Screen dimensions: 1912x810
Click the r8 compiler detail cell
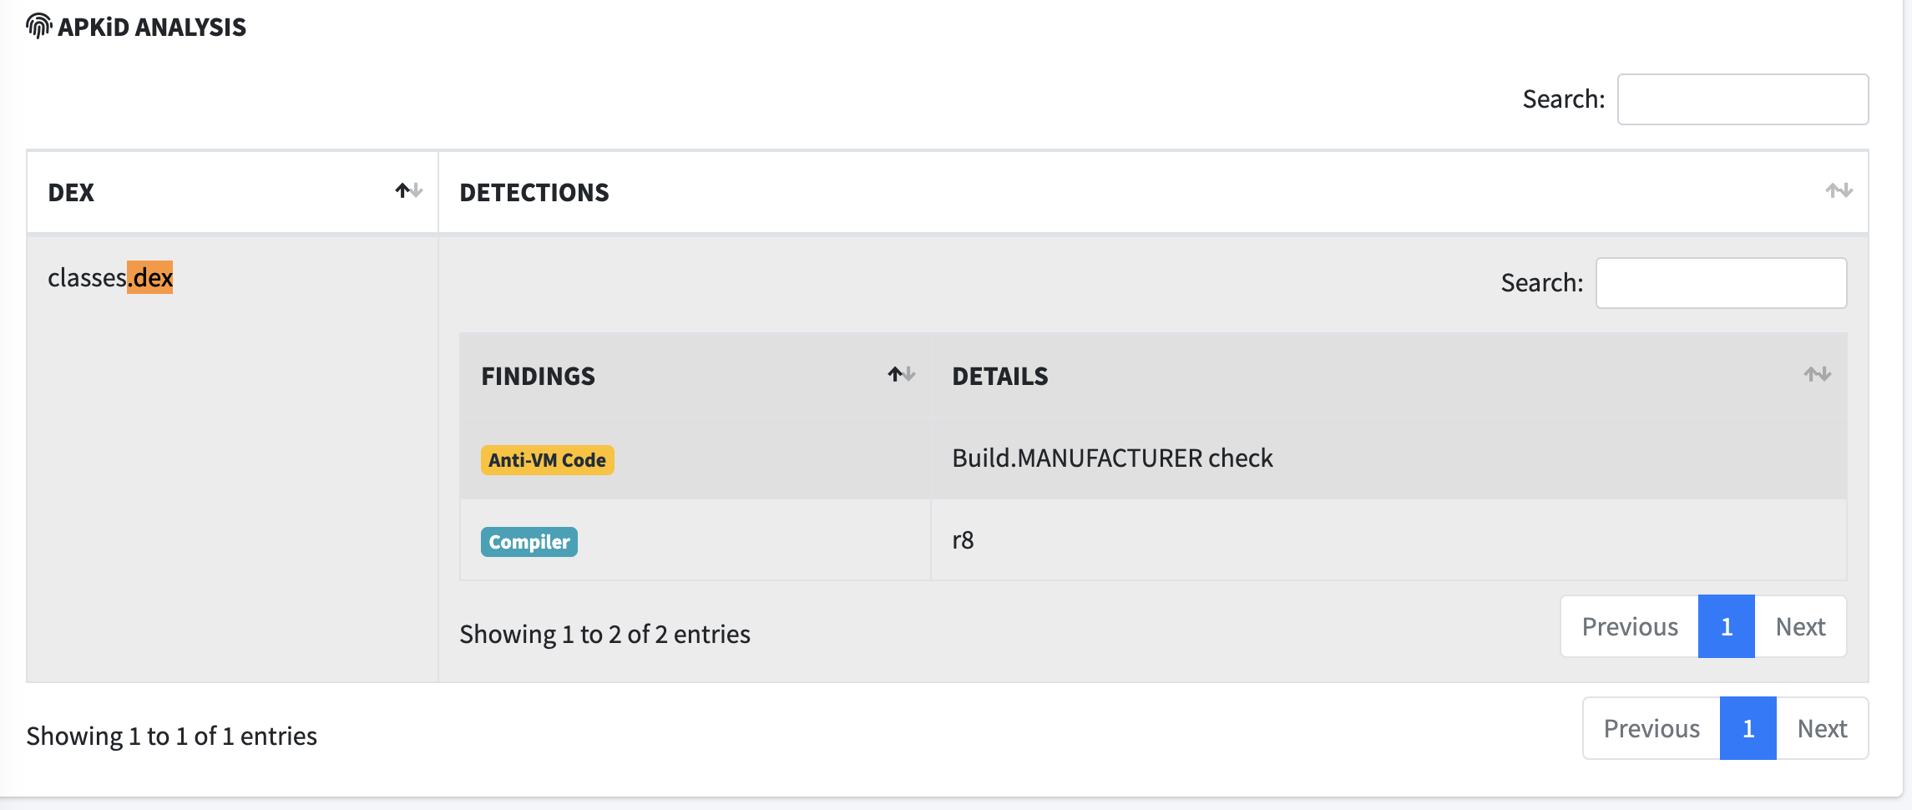tap(1388, 540)
